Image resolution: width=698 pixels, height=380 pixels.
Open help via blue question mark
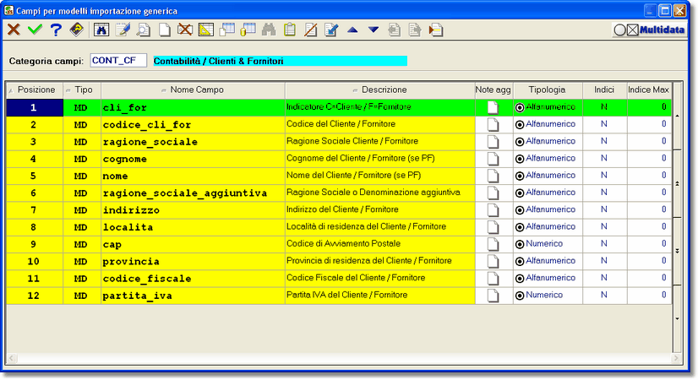pos(56,30)
